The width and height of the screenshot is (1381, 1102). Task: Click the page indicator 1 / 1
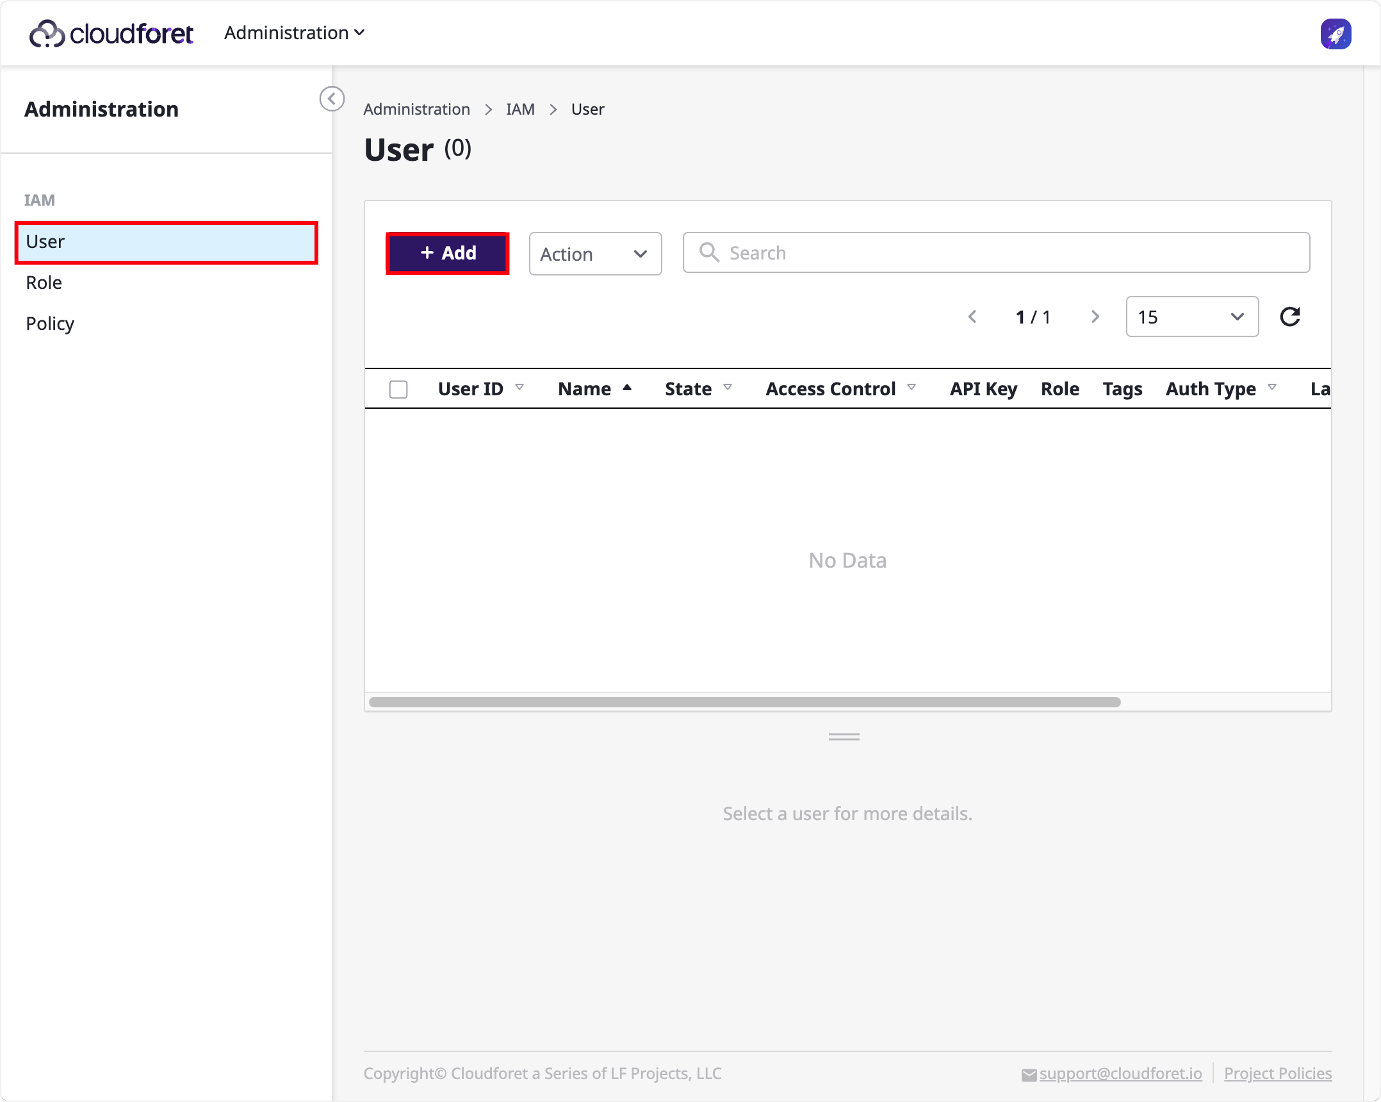[1033, 317]
